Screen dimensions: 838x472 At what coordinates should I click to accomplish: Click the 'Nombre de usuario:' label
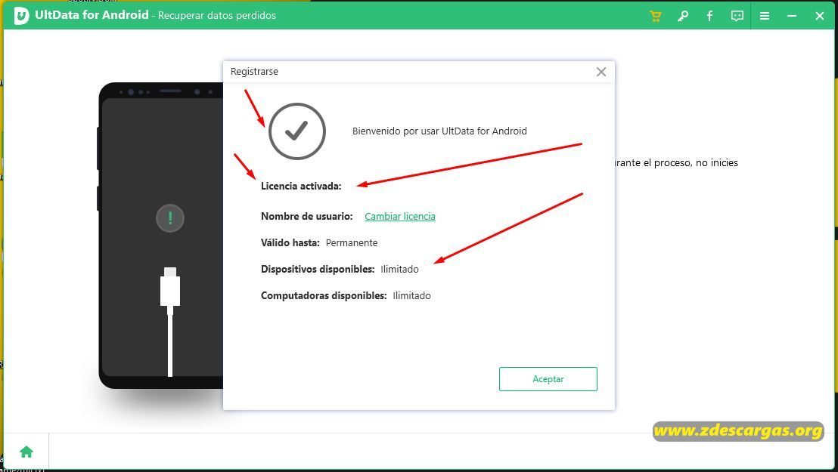307,216
